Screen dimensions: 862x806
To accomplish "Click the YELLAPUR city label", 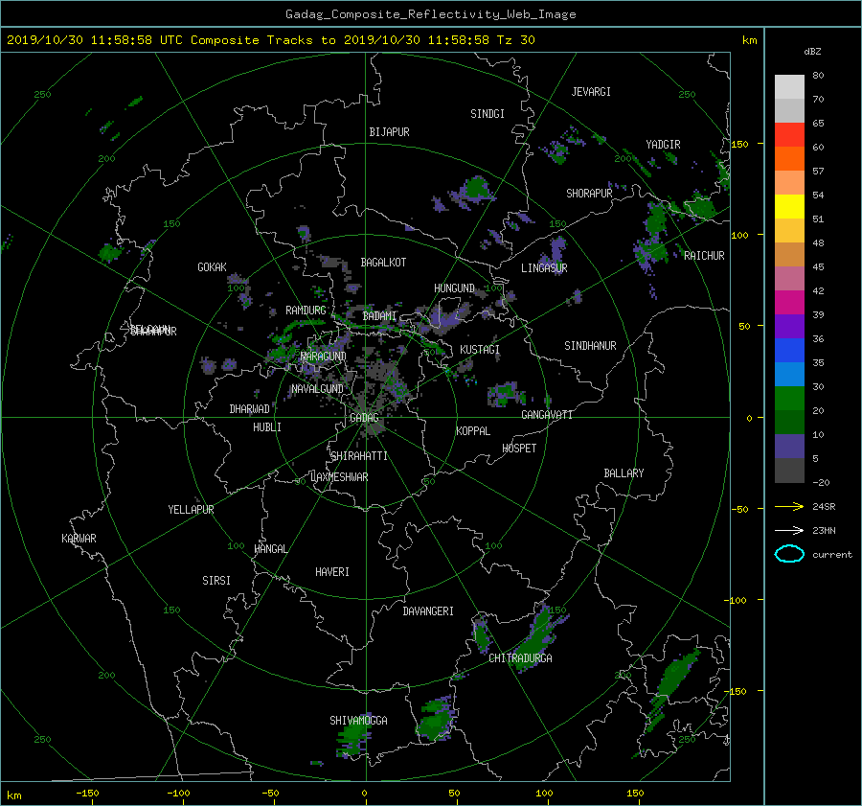I will 191,510.
